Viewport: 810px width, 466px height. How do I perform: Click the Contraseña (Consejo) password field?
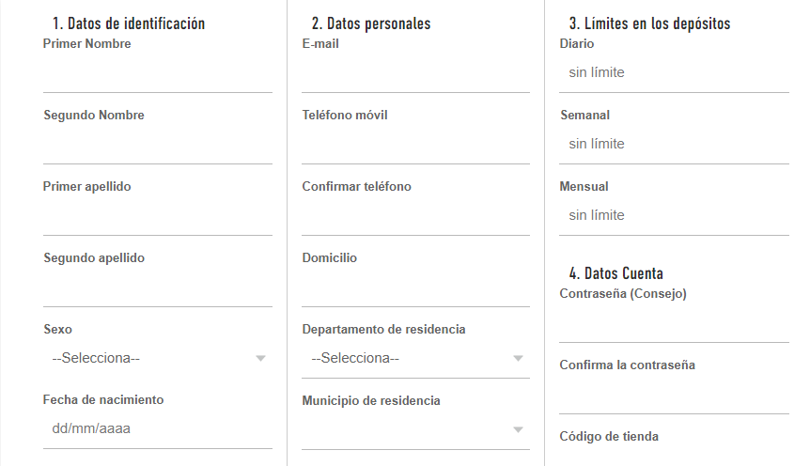pyautogui.click(x=674, y=323)
